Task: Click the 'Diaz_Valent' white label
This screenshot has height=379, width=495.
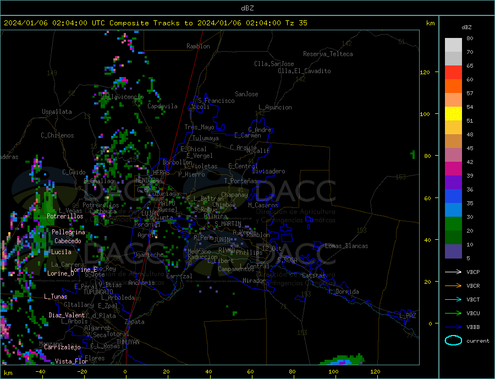Action: (67, 315)
